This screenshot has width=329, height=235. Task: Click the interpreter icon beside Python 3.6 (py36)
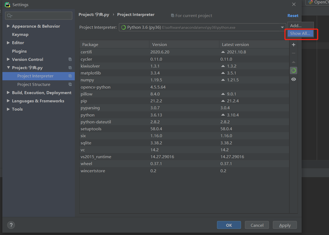pos(123,27)
